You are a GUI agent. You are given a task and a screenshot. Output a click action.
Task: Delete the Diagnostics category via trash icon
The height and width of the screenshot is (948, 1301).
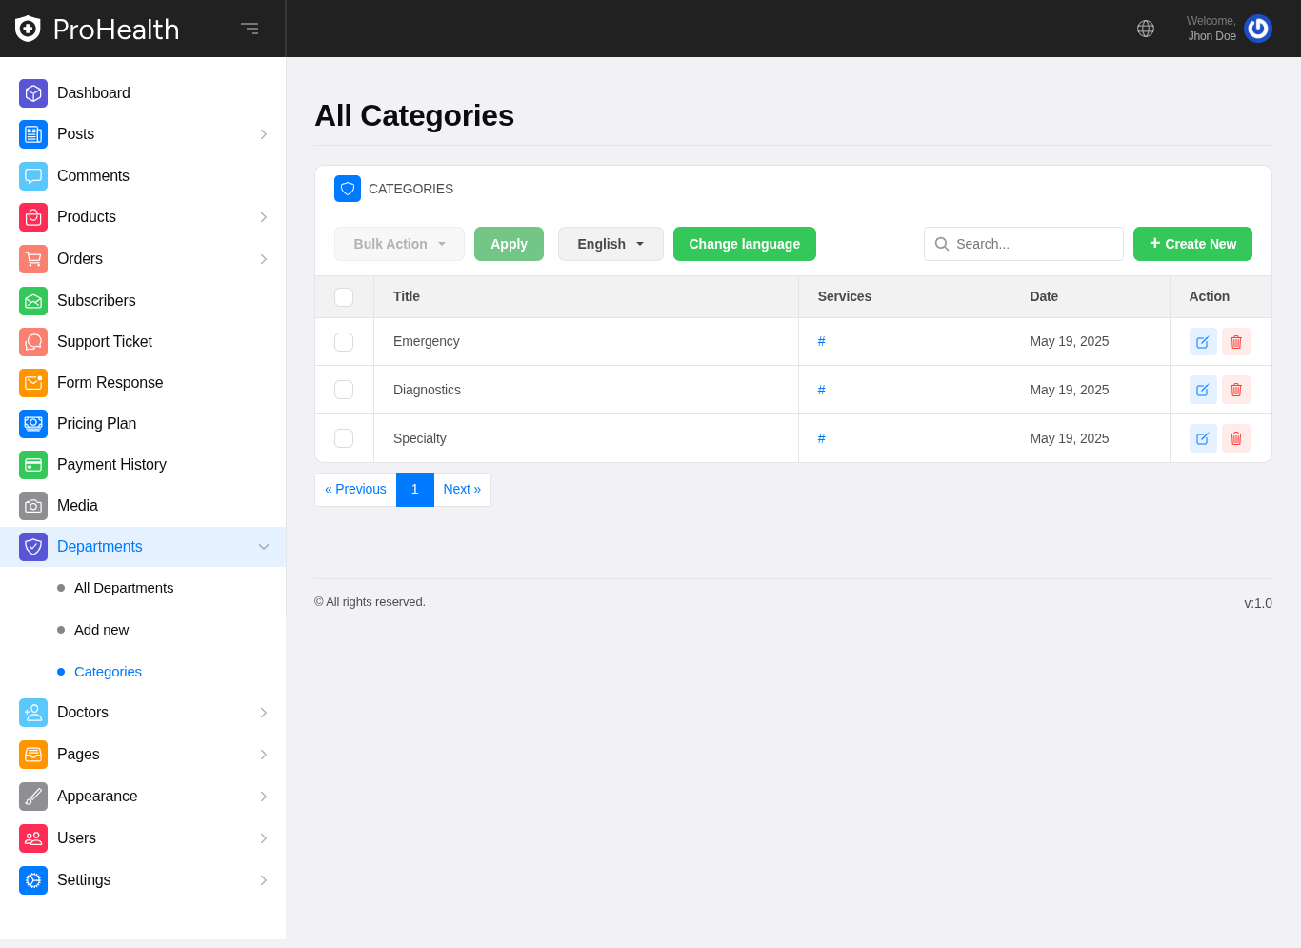click(x=1236, y=390)
